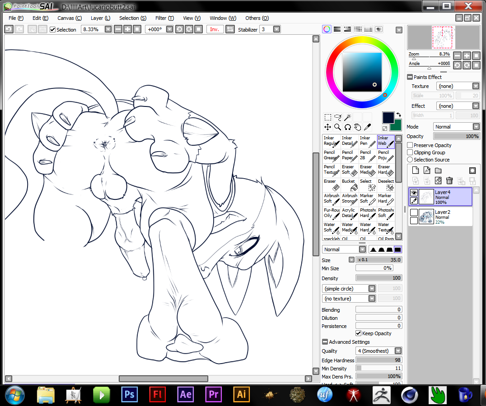Viewport: 486px width, 406px height.
Task: Open the Canvas menu
Action: (x=70, y=18)
